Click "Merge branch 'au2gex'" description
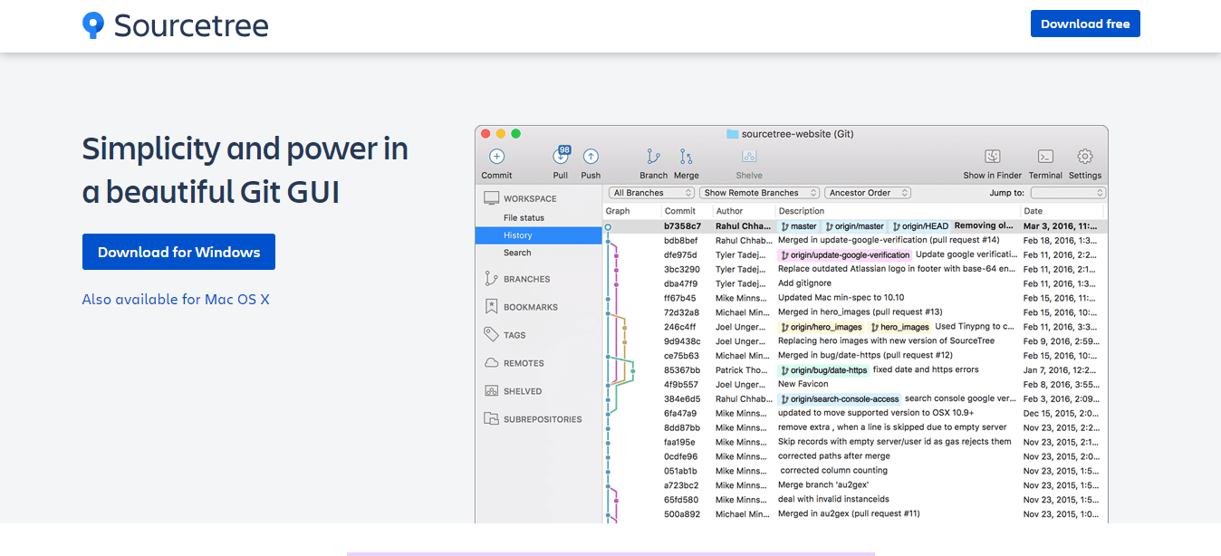The width and height of the screenshot is (1221, 556). [x=823, y=486]
